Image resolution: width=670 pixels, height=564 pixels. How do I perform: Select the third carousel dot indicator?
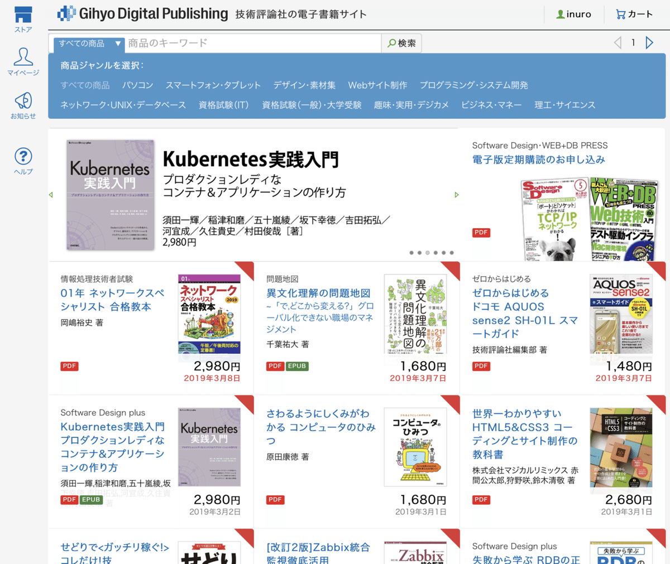(428, 252)
